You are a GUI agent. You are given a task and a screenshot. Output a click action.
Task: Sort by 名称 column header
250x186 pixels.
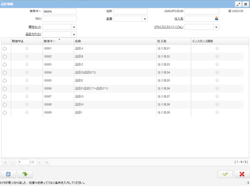click(x=115, y=41)
